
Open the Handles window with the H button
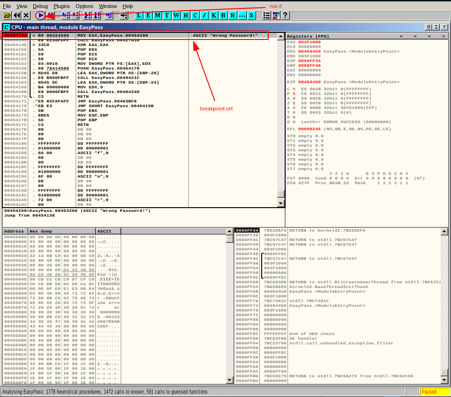click(x=186, y=16)
